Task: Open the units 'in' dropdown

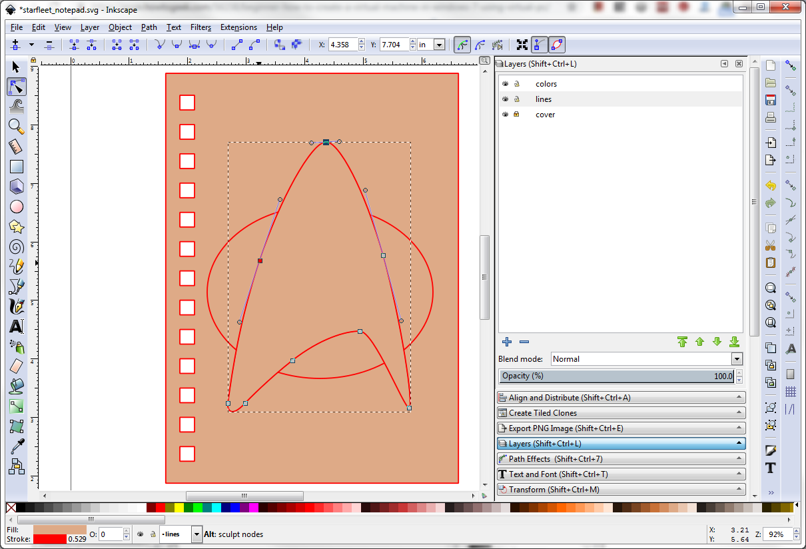Action: [432, 45]
